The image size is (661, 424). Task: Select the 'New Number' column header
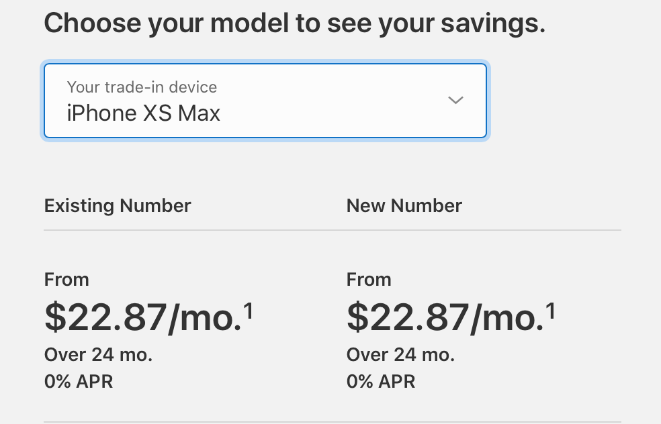404,205
